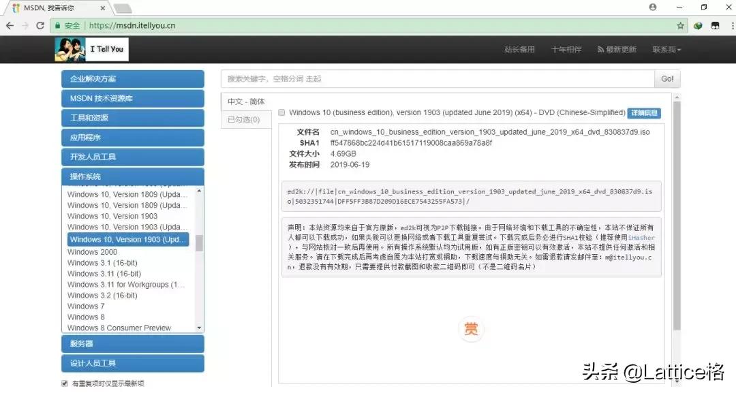
Task: Click the padlock security icon in address bar
Action: tap(57, 25)
